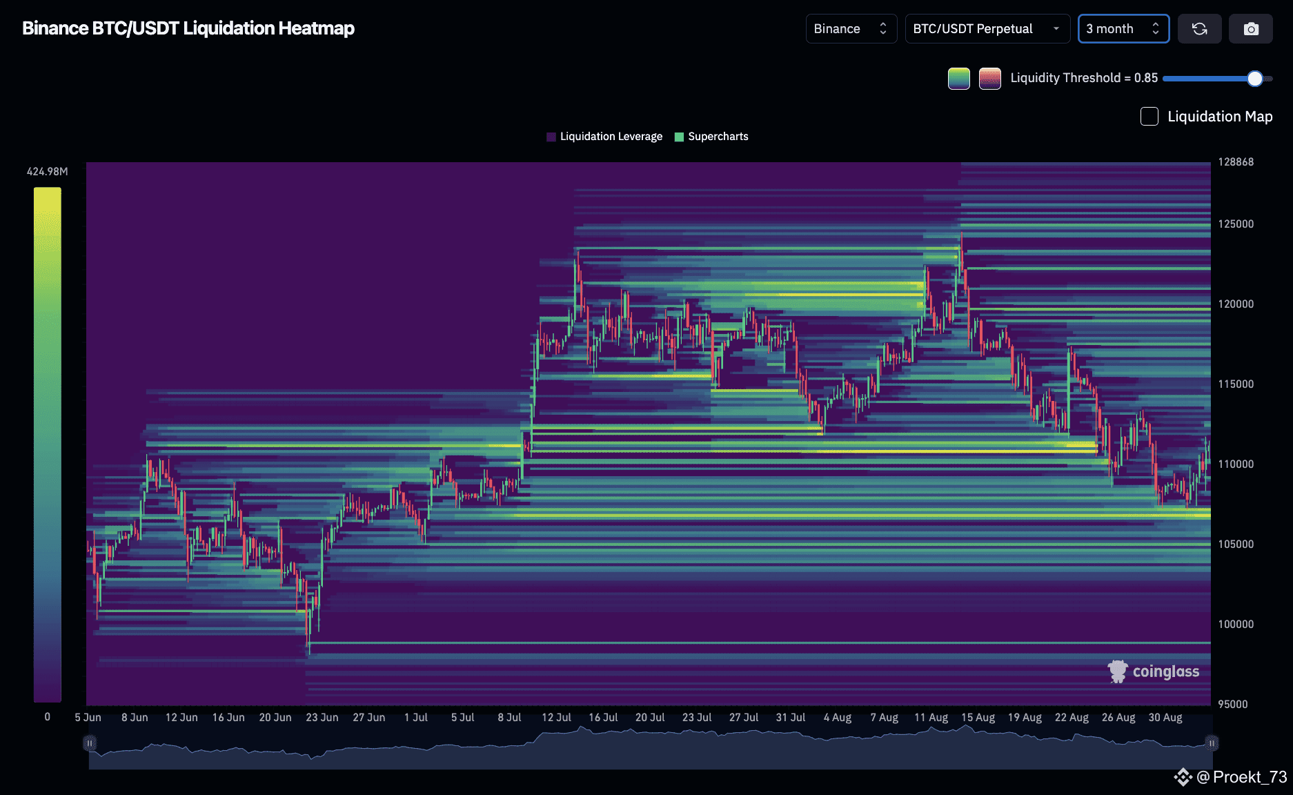The image size is (1293, 795).
Task: Click the 100000 price axis label
Action: pyautogui.click(x=1236, y=625)
